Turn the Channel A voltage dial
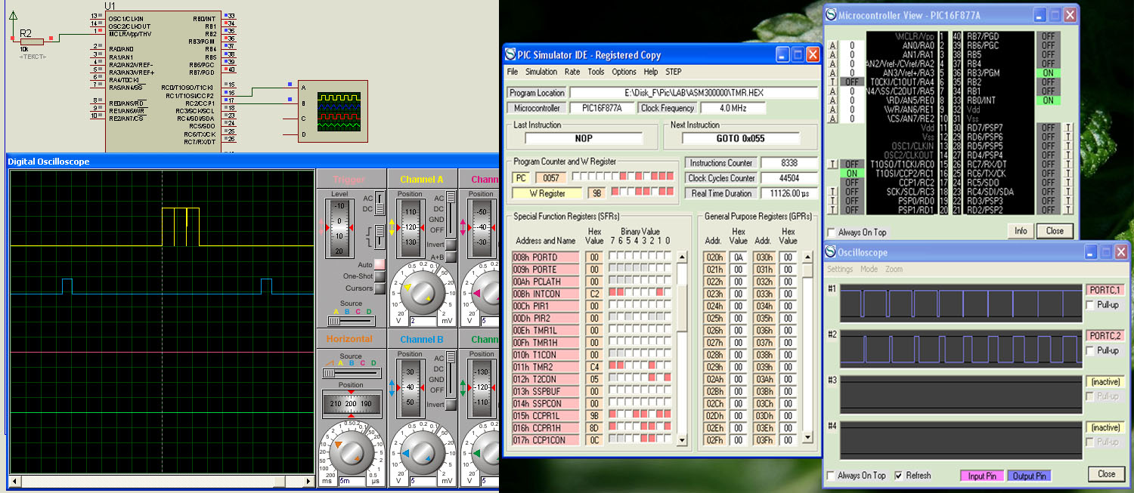1134x493 pixels. click(422, 294)
